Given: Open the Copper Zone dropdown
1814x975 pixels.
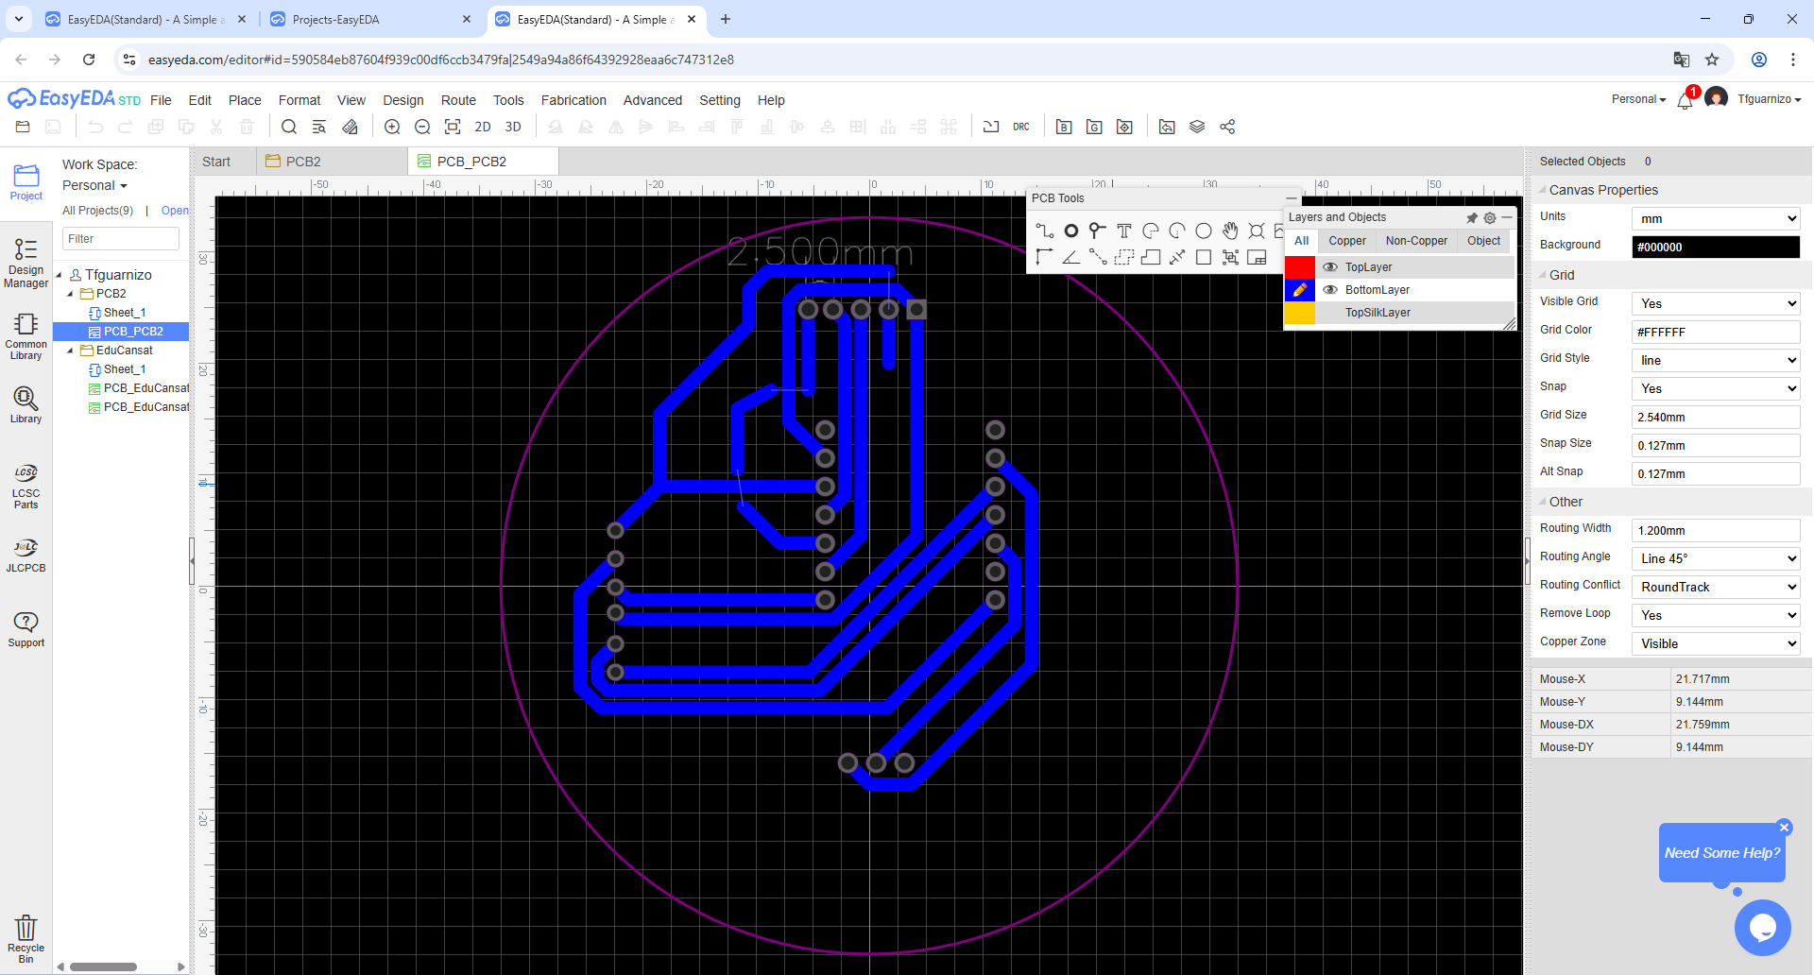Looking at the screenshot, I should [x=1716, y=643].
